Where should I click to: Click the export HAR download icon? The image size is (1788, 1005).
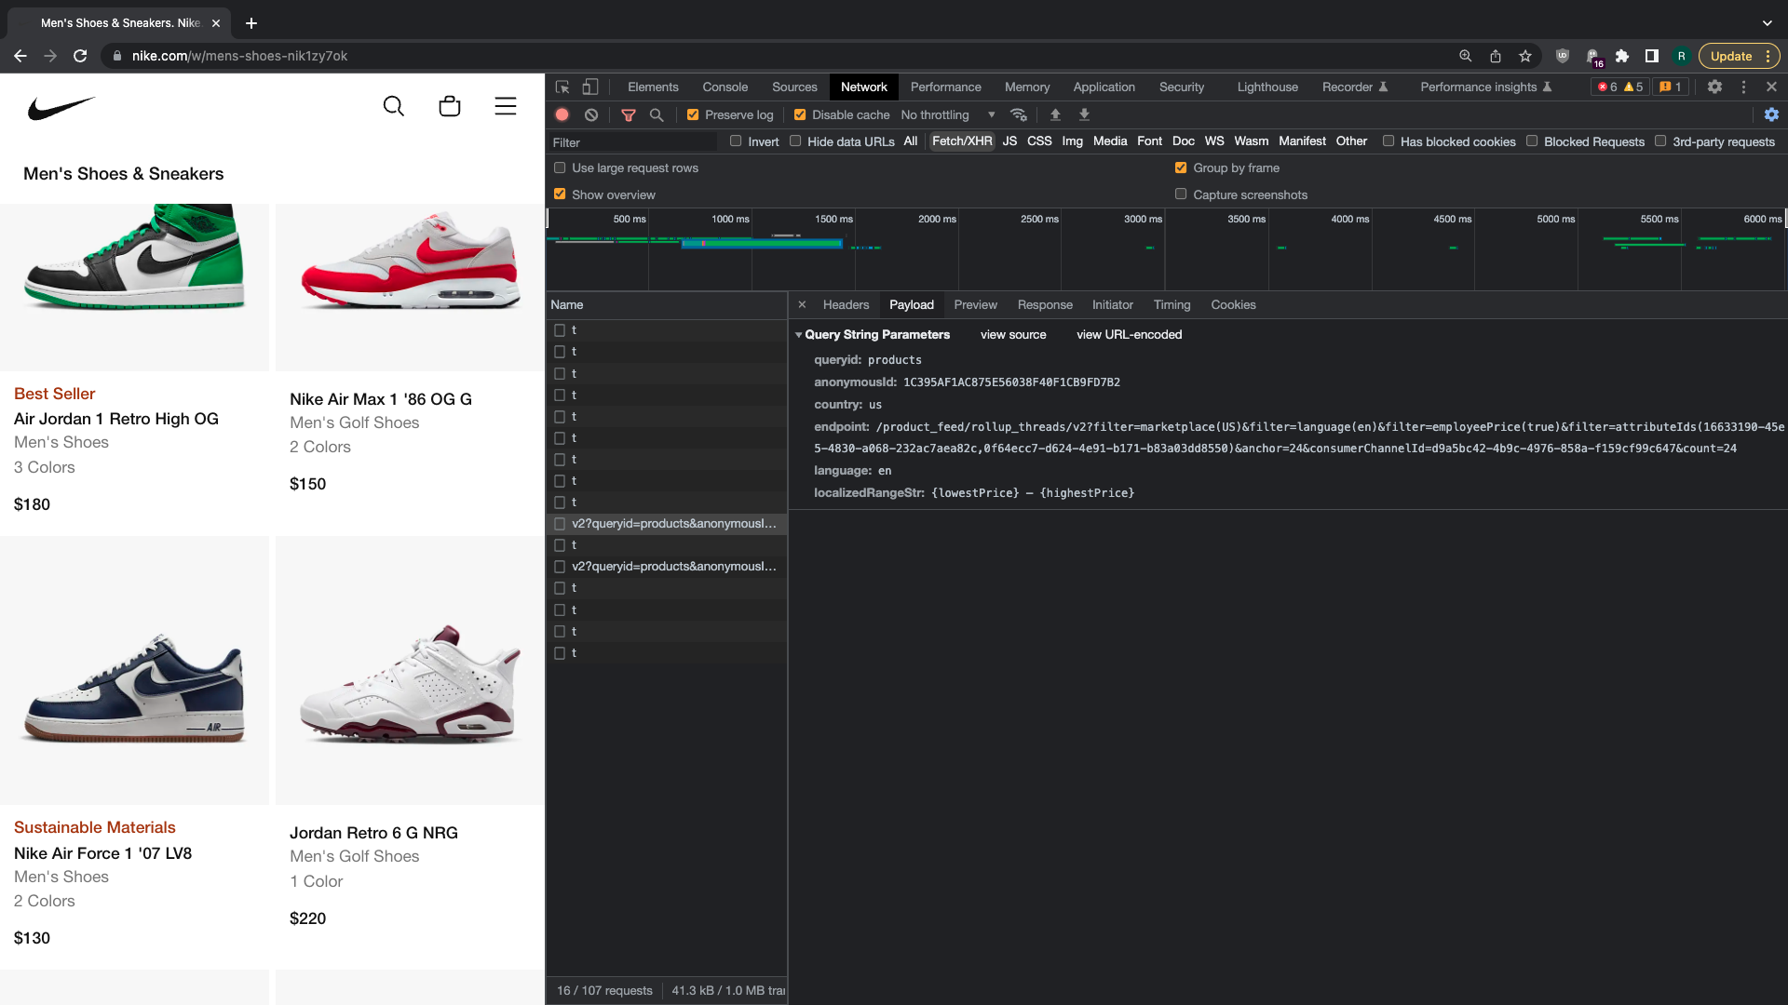point(1084,114)
